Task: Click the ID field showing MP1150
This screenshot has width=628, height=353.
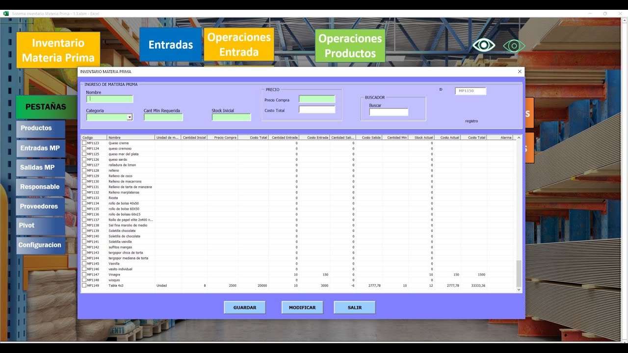Action: [471, 91]
